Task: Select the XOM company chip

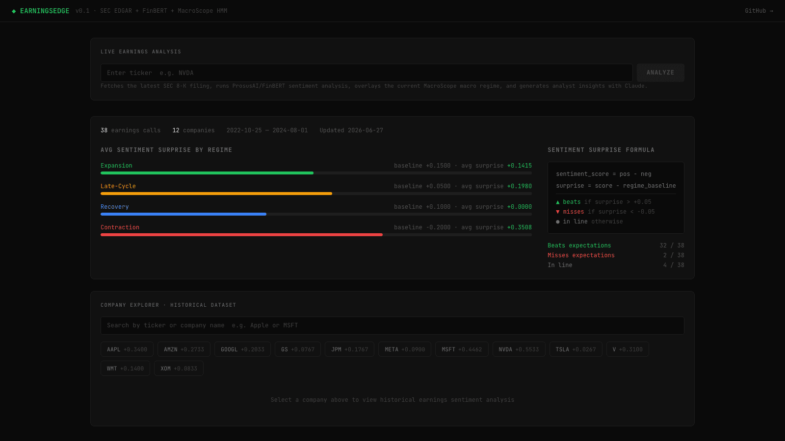Action: coord(179,368)
